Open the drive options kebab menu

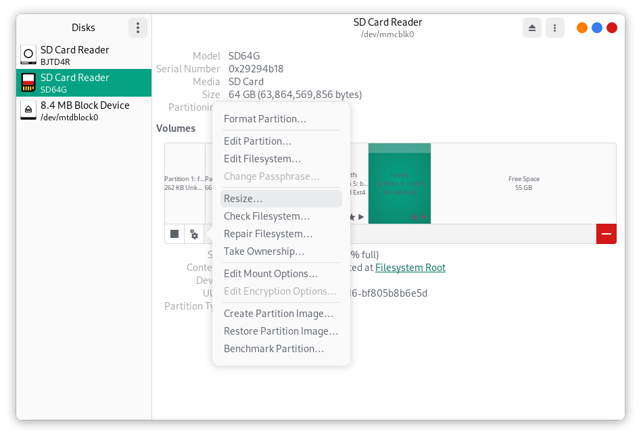(x=554, y=28)
